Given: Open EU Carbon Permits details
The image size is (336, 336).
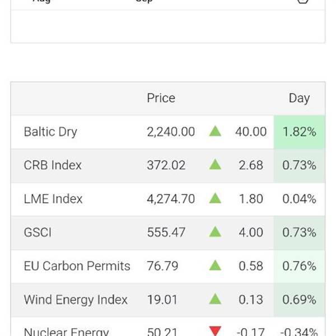Looking at the screenshot, I should 77,267.
